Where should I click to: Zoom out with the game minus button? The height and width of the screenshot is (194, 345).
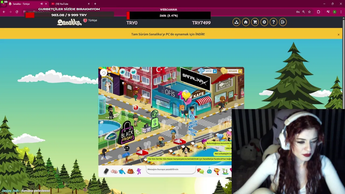pos(133,72)
